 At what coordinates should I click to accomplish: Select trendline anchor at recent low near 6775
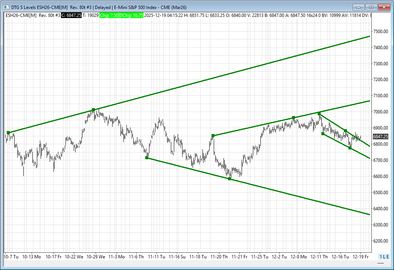350,148
